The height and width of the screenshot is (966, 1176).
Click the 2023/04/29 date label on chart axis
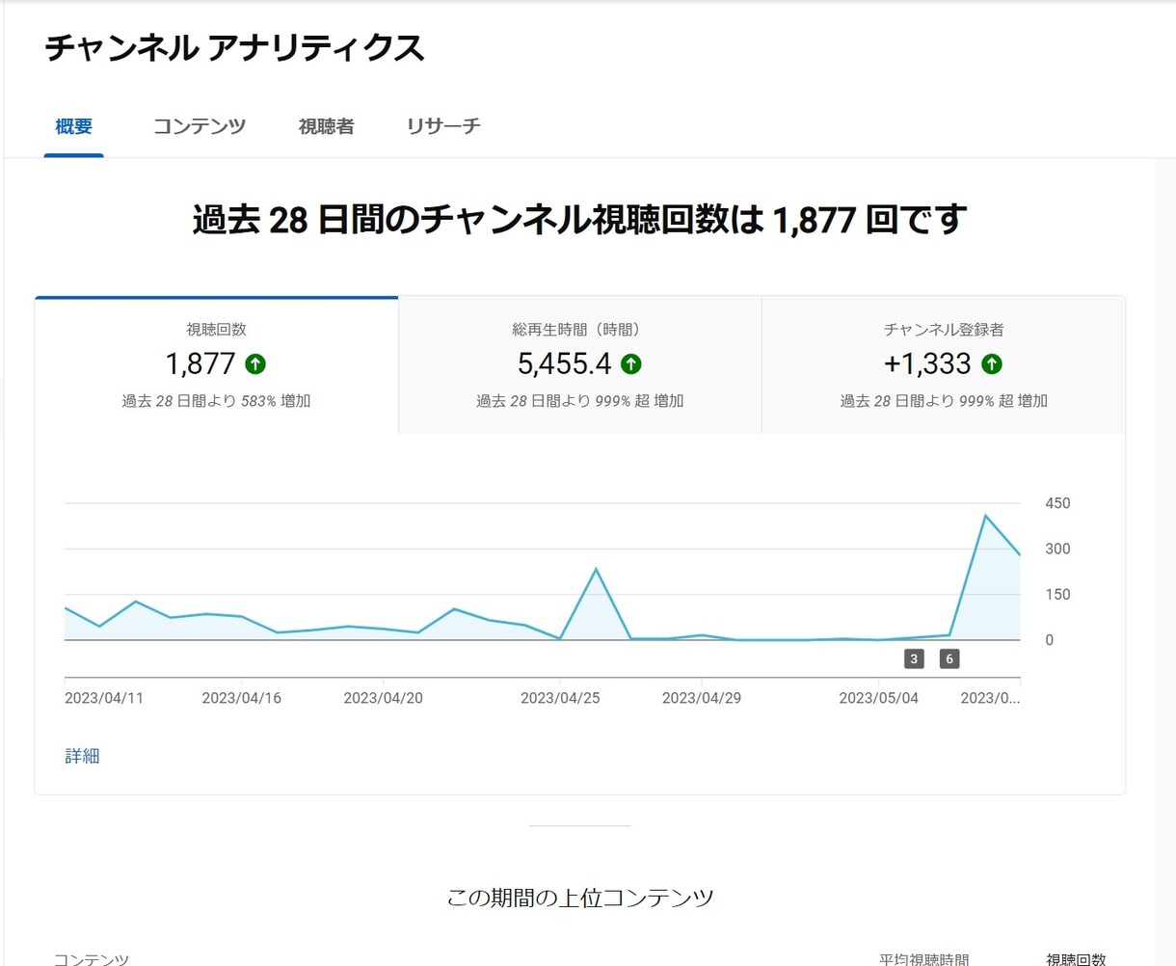(x=702, y=698)
